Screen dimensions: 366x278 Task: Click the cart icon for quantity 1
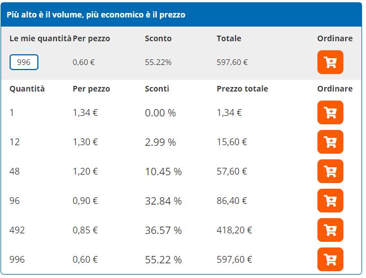[330, 112]
